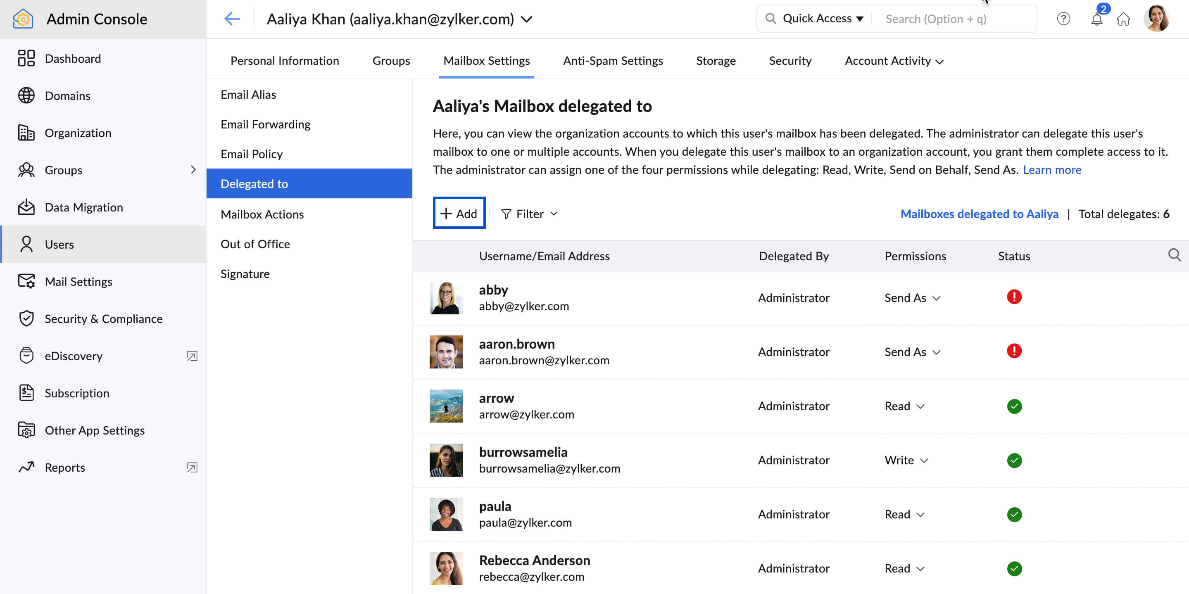Check the error status indicator for abby
The width and height of the screenshot is (1189, 594).
point(1014,297)
